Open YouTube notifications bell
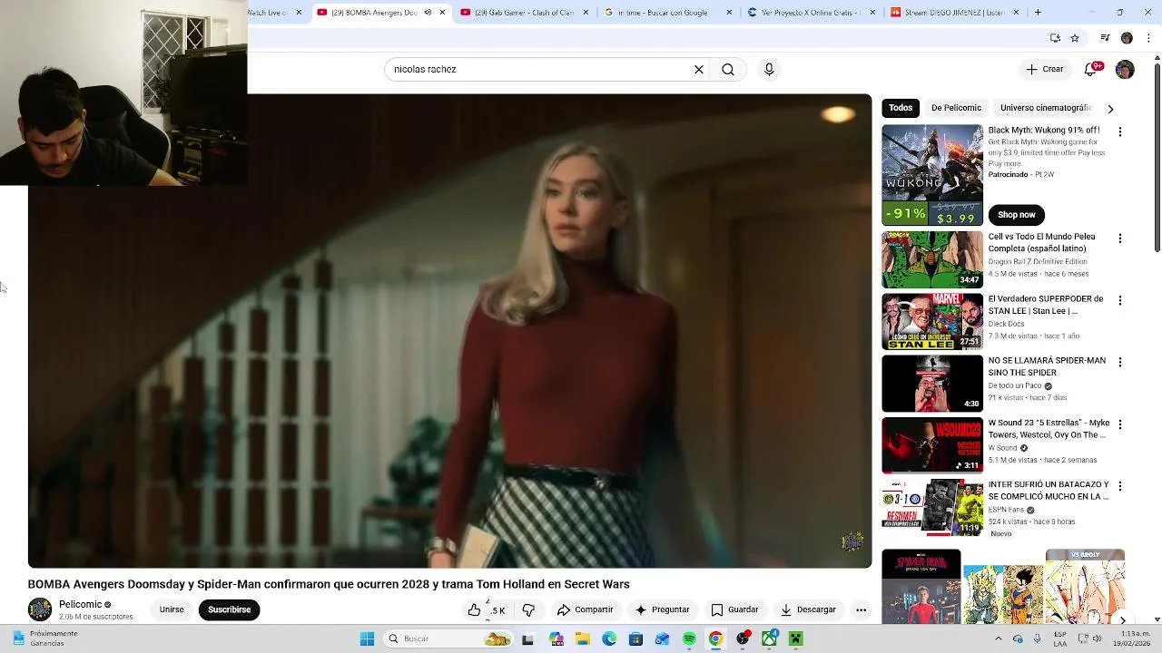The image size is (1162, 653). [1090, 69]
